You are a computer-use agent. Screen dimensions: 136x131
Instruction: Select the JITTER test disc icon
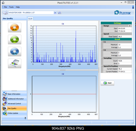tap(15, 40)
